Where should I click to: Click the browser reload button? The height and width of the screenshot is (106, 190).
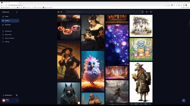(6, 5)
